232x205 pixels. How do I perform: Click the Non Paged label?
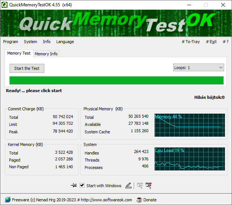(19, 167)
